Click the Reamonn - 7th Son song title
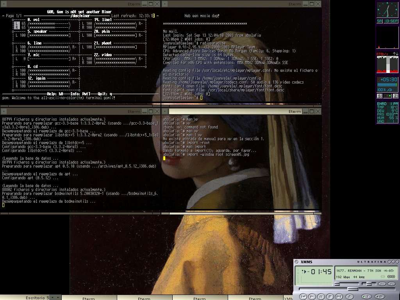 pos(364,271)
